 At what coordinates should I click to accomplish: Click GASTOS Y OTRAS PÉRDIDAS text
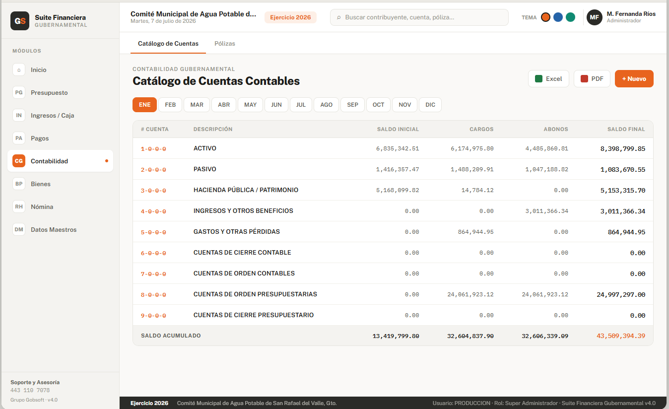pos(237,232)
